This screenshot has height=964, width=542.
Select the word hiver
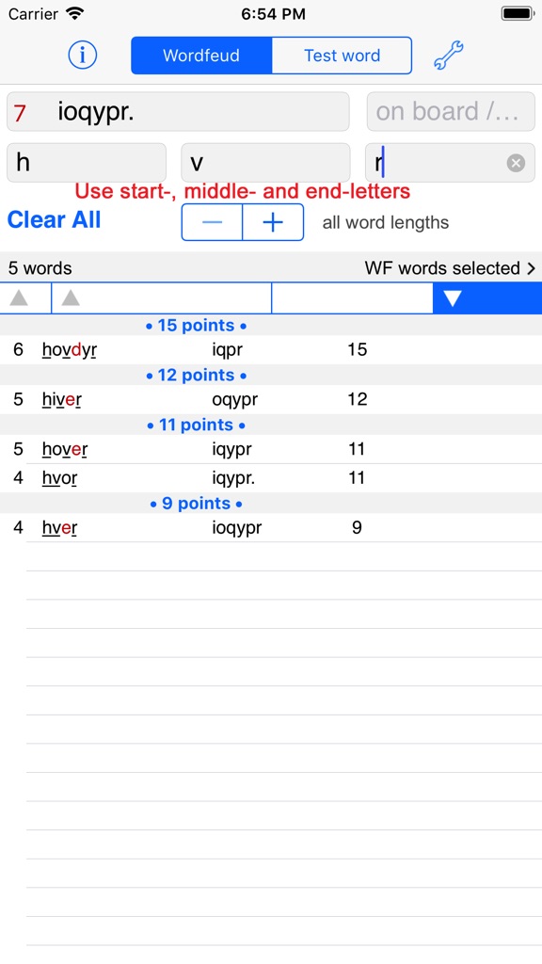[x=60, y=398]
